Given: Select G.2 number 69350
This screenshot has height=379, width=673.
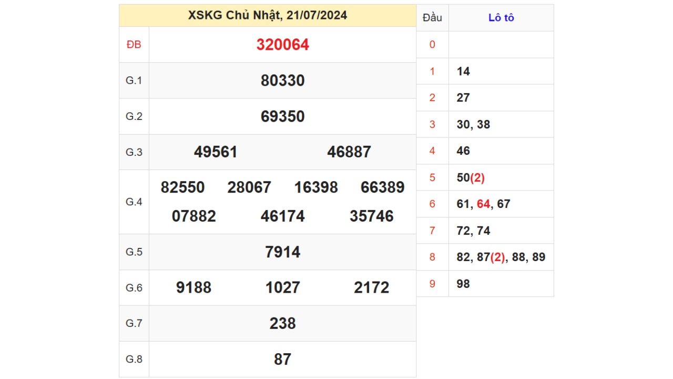Looking at the screenshot, I should coord(283,116).
